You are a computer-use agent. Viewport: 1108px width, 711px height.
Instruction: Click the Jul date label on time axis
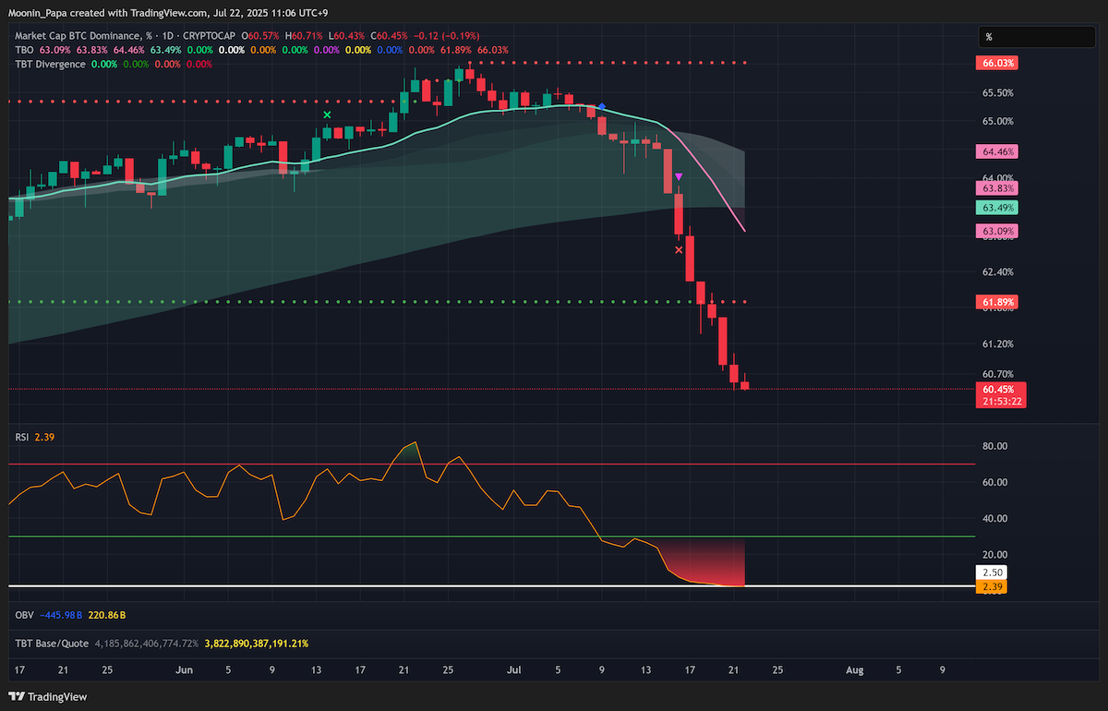tap(513, 671)
